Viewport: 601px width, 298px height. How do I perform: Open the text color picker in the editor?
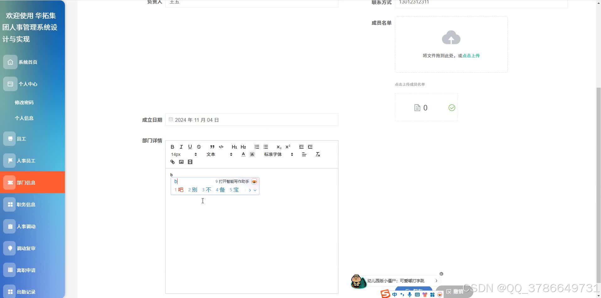243,154
